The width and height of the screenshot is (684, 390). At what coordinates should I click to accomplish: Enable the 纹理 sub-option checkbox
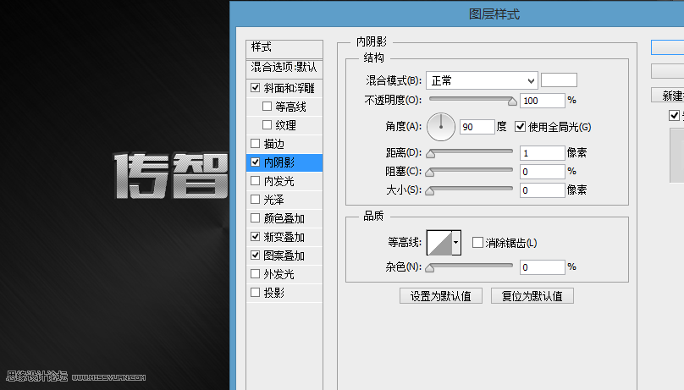tap(267, 125)
